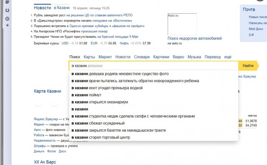Choose suggestion 'в казани сбежал осужденный'

(x=154, y=123)
